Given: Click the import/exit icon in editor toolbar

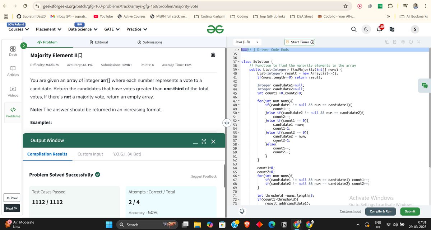Looking at the screenshot, I should pos(395,42).
